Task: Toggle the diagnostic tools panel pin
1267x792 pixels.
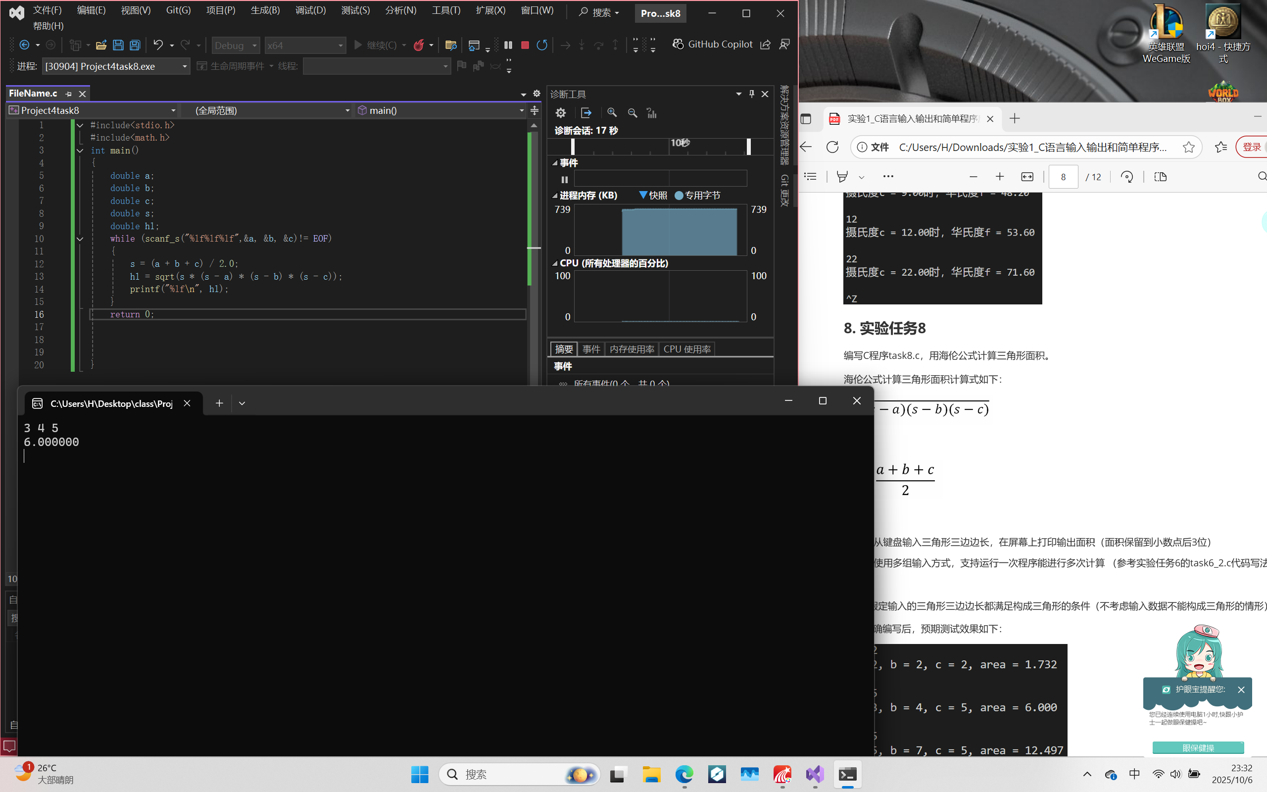Action: pos(751,94)
